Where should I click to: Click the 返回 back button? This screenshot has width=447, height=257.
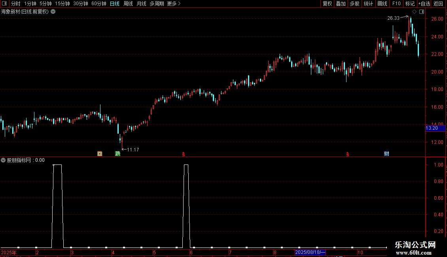438,4
